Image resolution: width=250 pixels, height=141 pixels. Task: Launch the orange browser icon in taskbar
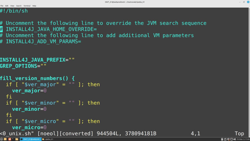pos(9,139)
